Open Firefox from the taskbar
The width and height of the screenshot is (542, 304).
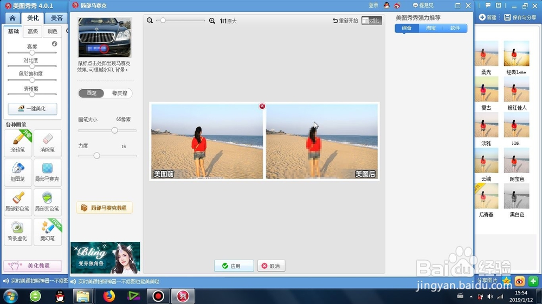[108, 296]
